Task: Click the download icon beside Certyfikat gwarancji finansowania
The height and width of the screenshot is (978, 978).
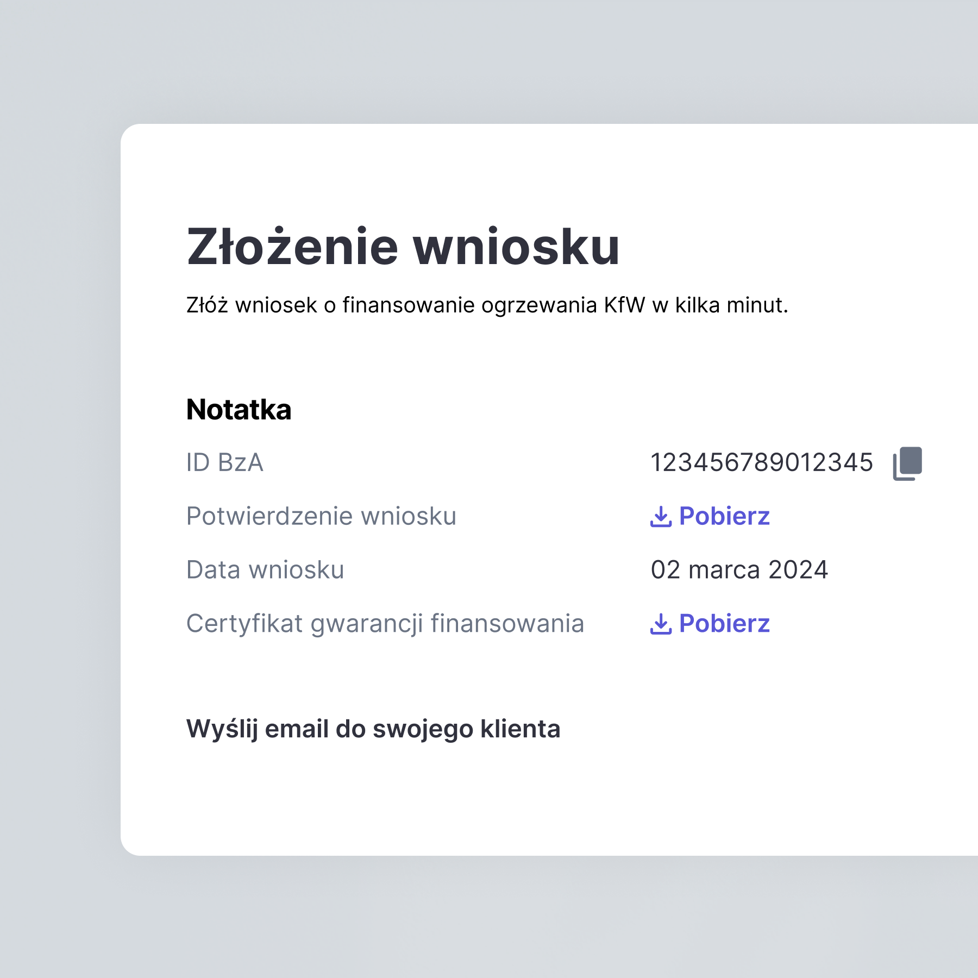Action: coord(661,624)
